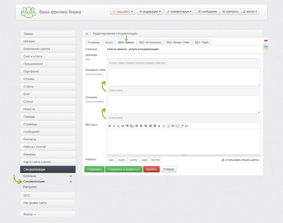This screenshot has width=283, height=223.
Task: Switch to the 'SEO: Исполнители' tab
Action: 150,43
